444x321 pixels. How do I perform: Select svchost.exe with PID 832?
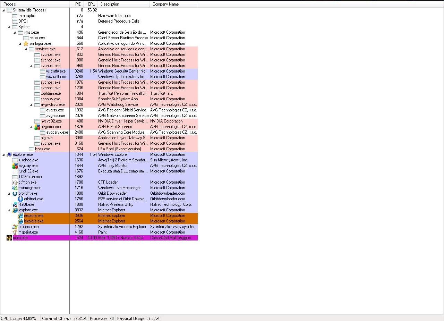tap(99, 54)
